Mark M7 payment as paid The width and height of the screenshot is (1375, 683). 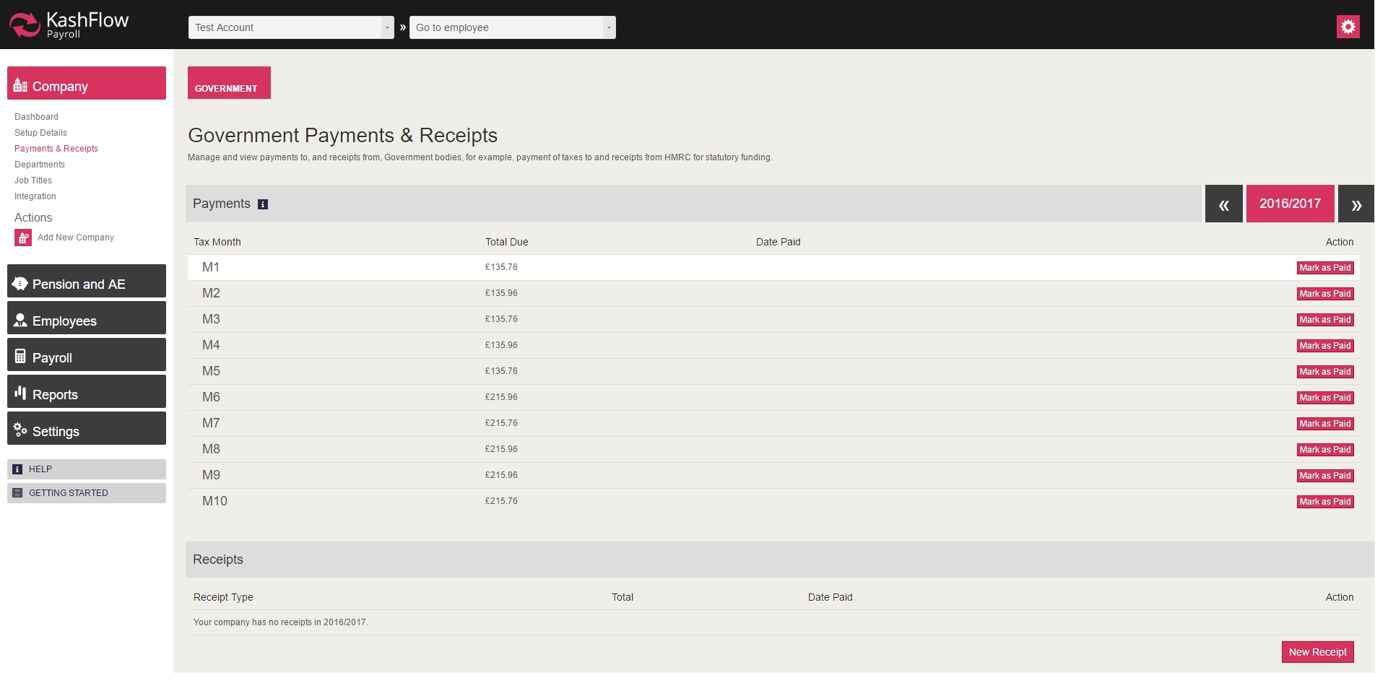(x=1325, y=424)
